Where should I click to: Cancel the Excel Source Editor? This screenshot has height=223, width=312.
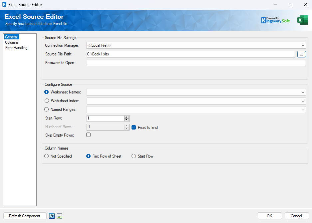click(296, 216)
